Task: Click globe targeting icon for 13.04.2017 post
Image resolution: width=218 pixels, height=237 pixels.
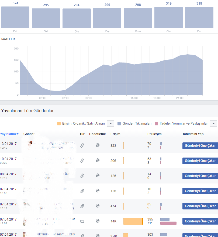Action: [98, 145]
